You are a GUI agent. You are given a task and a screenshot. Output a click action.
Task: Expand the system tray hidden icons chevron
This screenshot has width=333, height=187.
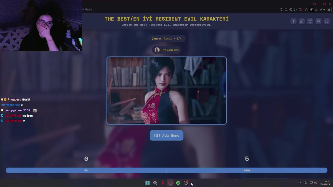[x=300, y=183]
